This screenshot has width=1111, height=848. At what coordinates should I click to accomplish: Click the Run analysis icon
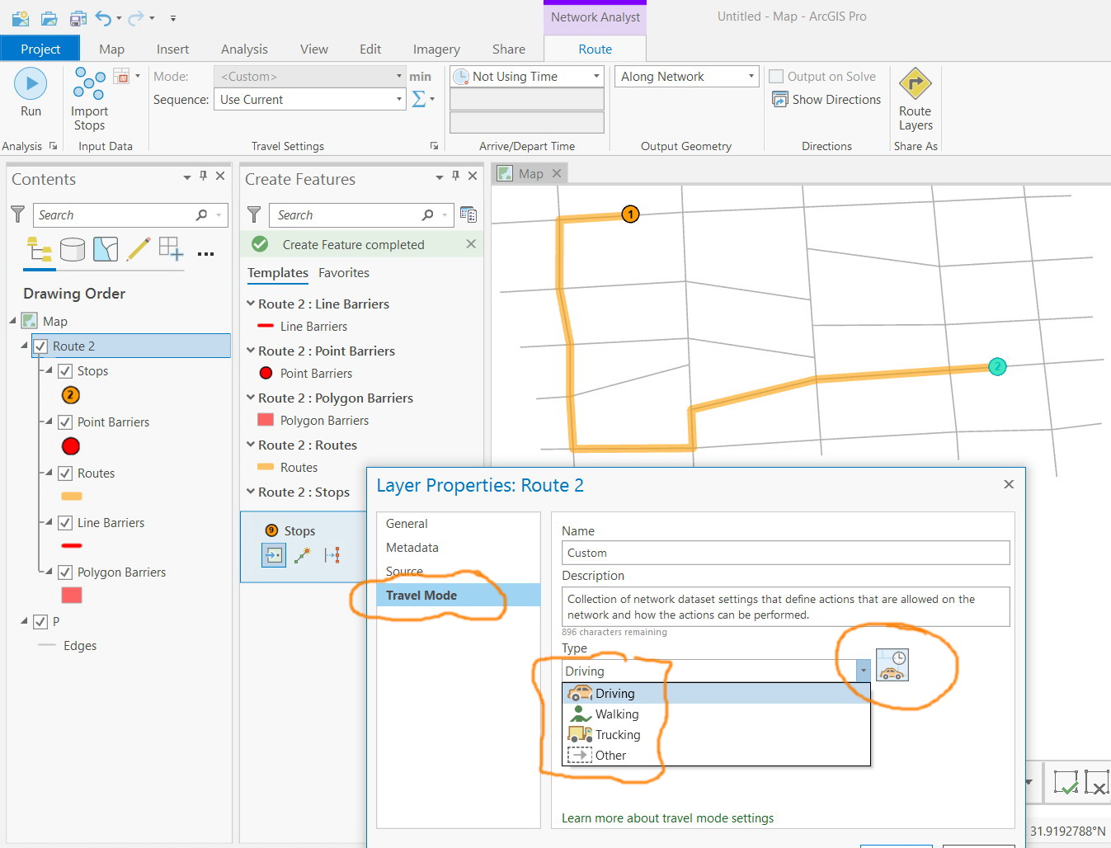(31, 83)
